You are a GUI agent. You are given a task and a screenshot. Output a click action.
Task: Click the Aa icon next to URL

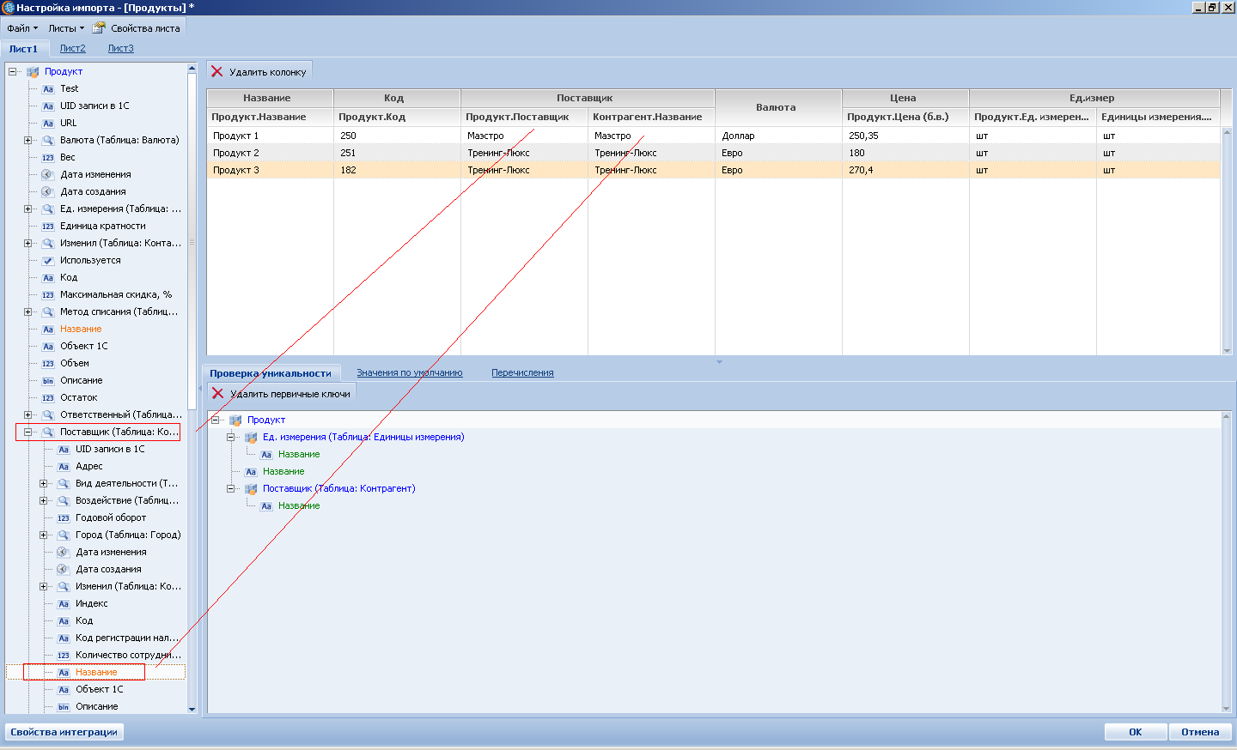[x=48, y=123]
